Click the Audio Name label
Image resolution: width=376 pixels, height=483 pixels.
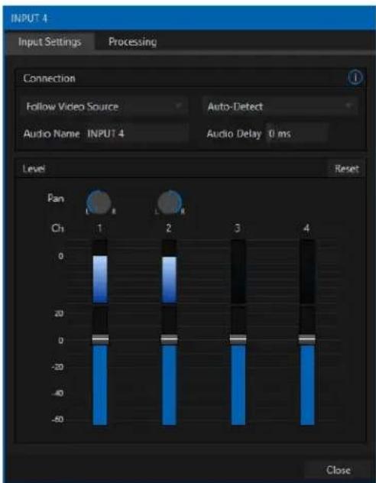[x=51, y=134]
